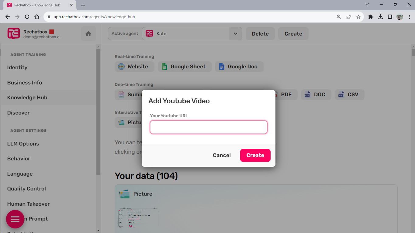Open a new browser tab

(x=83, y=5)
